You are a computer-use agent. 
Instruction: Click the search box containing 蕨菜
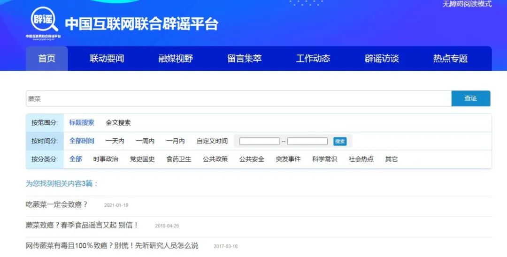(238, 98)
